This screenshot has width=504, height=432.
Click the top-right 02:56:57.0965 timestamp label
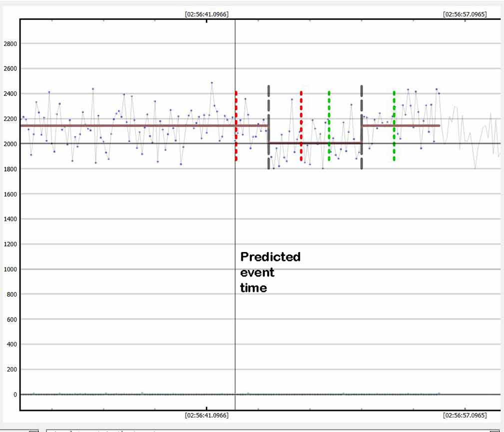click(x=465, y=14)
